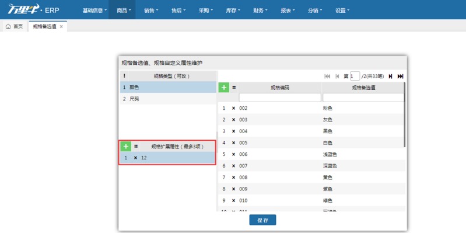The height and width of the screenshot is (233, 466).
Task: Click the 浅蓝色 cell
Action: (x=330, y=154)
